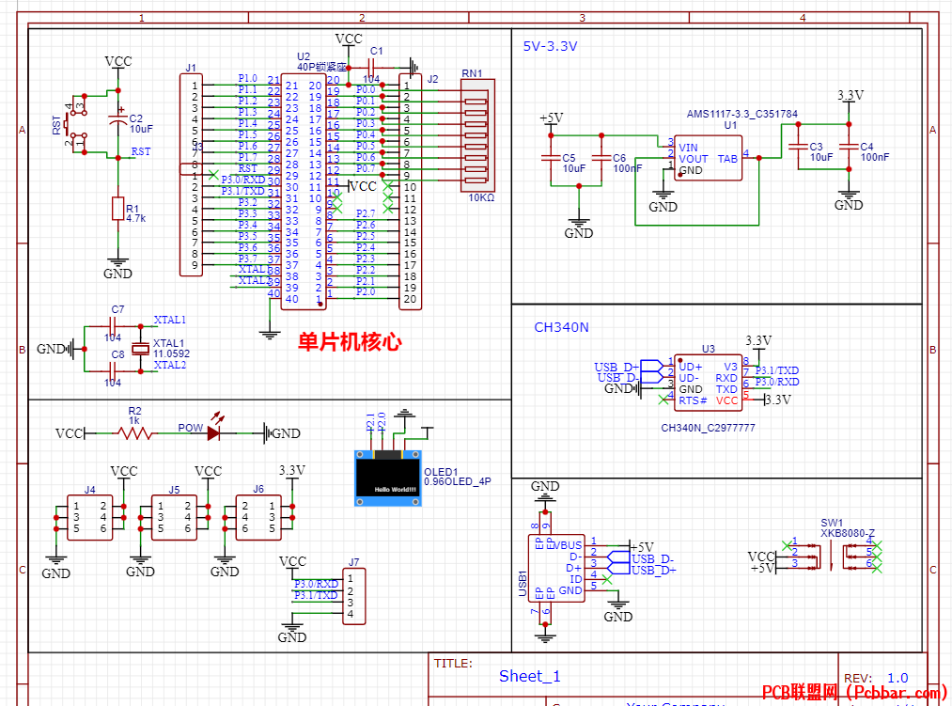Select the C6 100nF capacitor symbol
The width and height of the screenshot is (952, 706).
pyautogui.click(x=601, y=157)
